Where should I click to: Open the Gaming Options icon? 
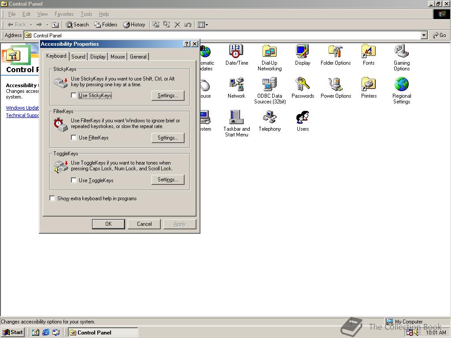(x=402, y=58)
